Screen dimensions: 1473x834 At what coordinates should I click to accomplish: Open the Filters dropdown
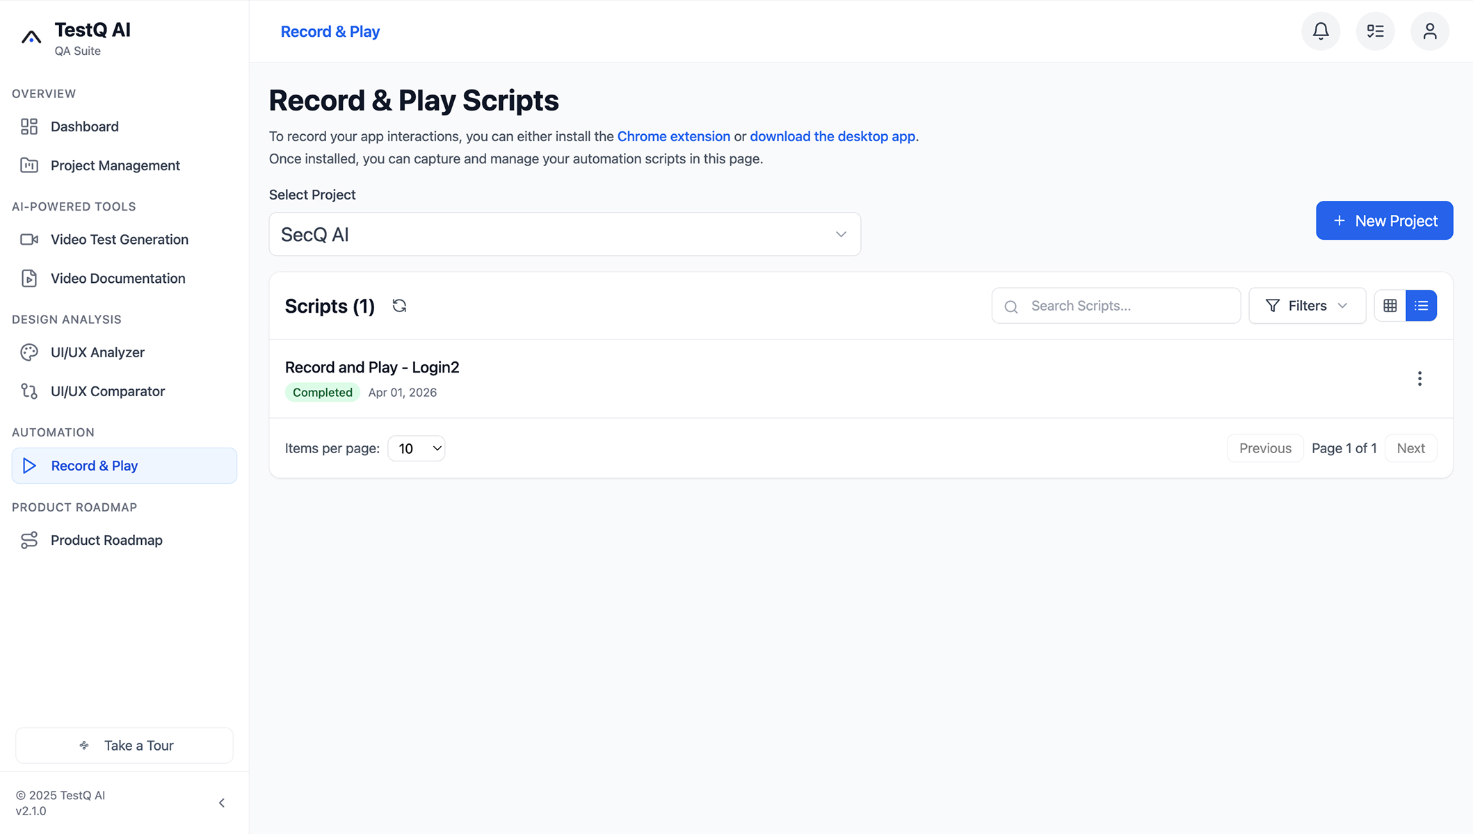pyautogui.click(x=1307, y=306)
